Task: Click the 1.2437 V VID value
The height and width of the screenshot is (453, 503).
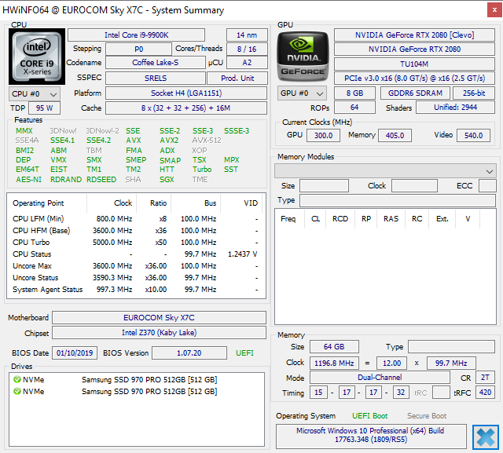Action: pyautogui.click(x=243, y=254)
